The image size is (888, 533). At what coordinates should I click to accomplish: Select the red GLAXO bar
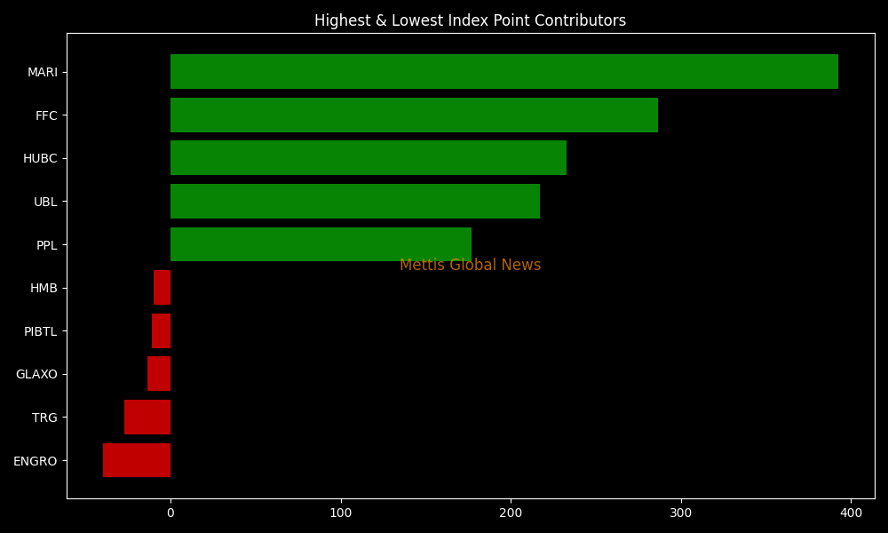tap(159, 374)
